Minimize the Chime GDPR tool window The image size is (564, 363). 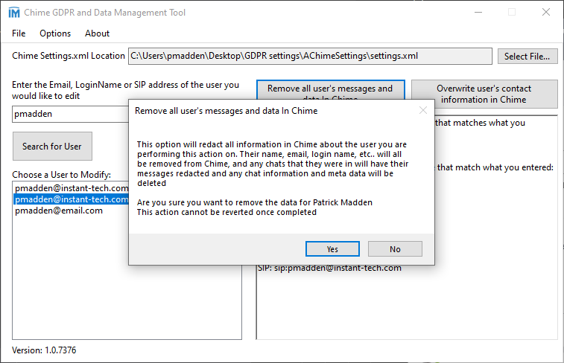coord(478,13)
